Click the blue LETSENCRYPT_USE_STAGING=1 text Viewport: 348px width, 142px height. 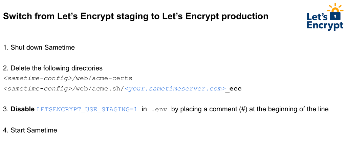point(87,109)
